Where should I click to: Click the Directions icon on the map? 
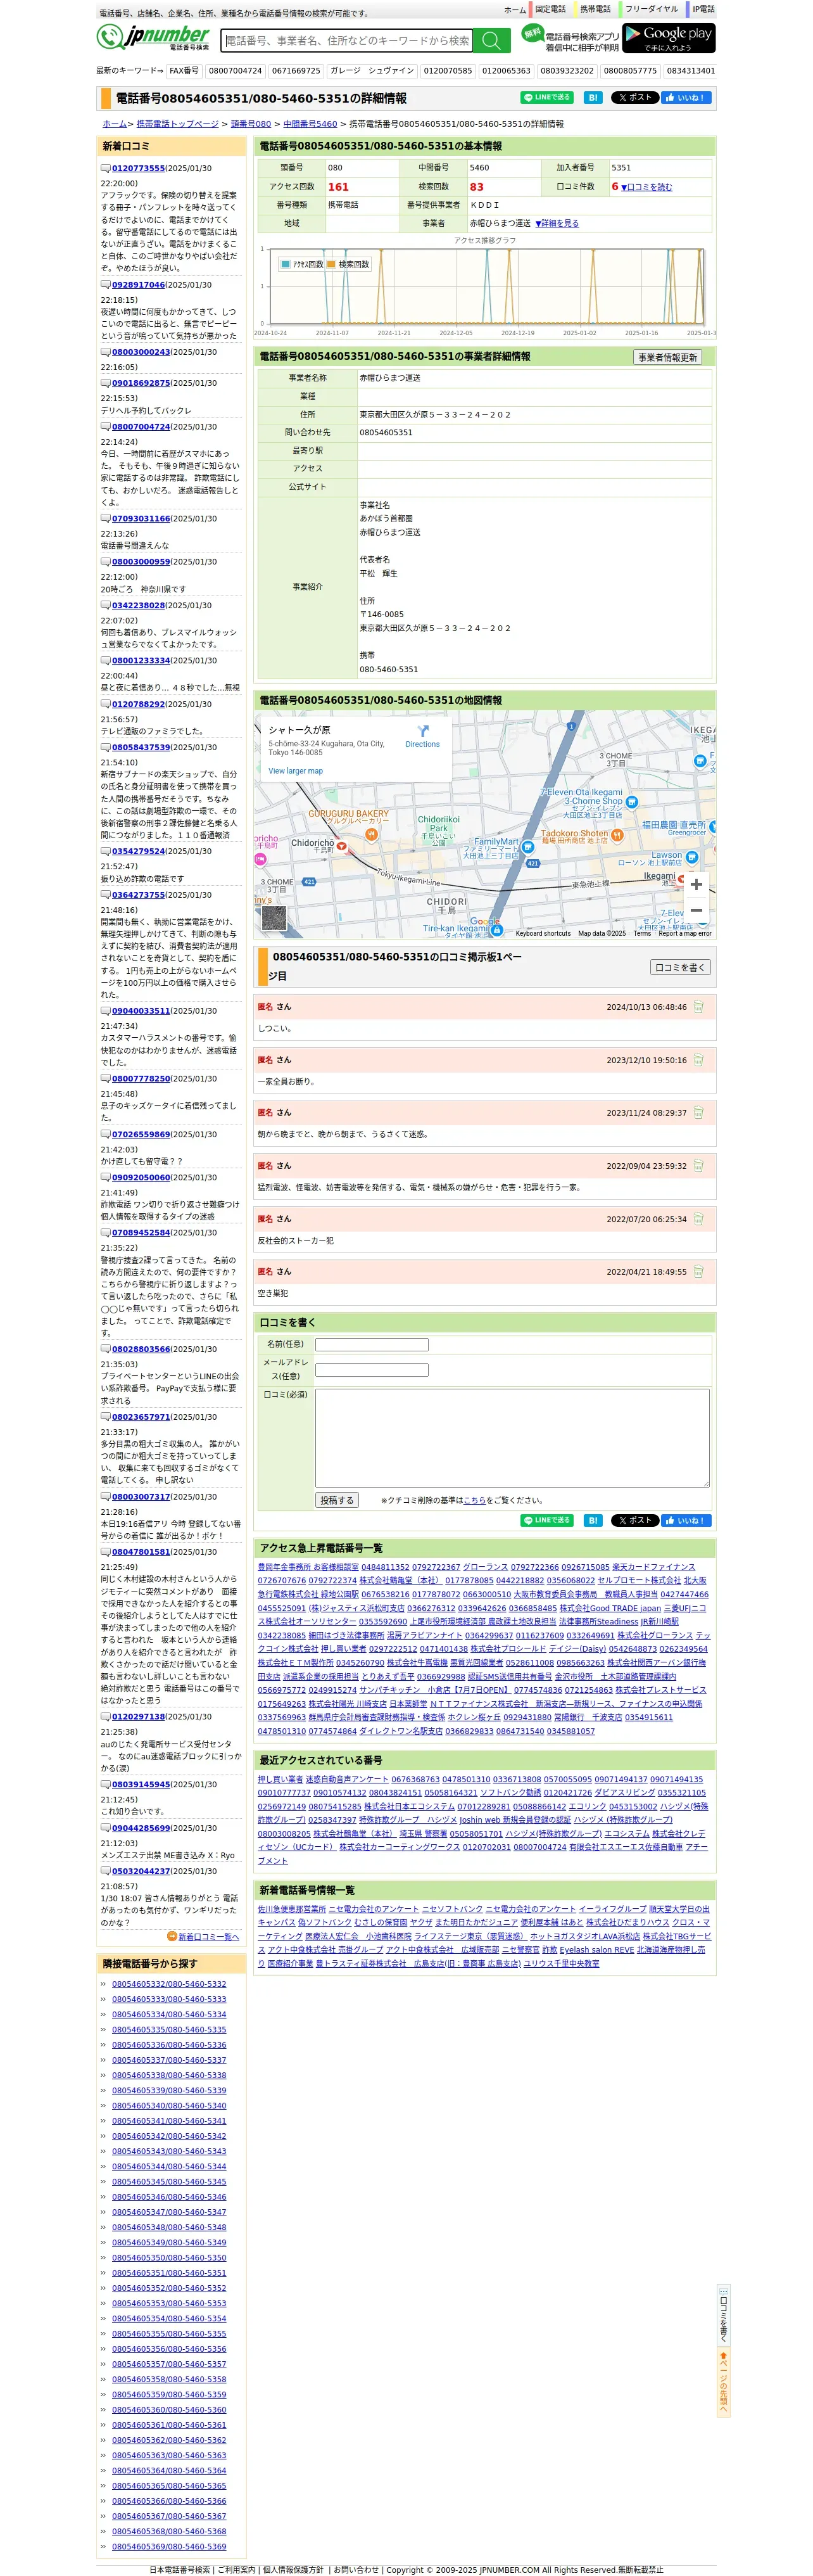coord(423,731)
